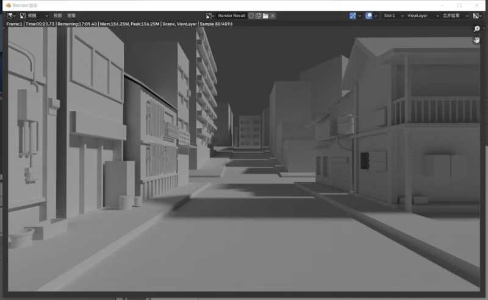Toggle fake user shield icon
488x300 pixels.
click(251, 15)
